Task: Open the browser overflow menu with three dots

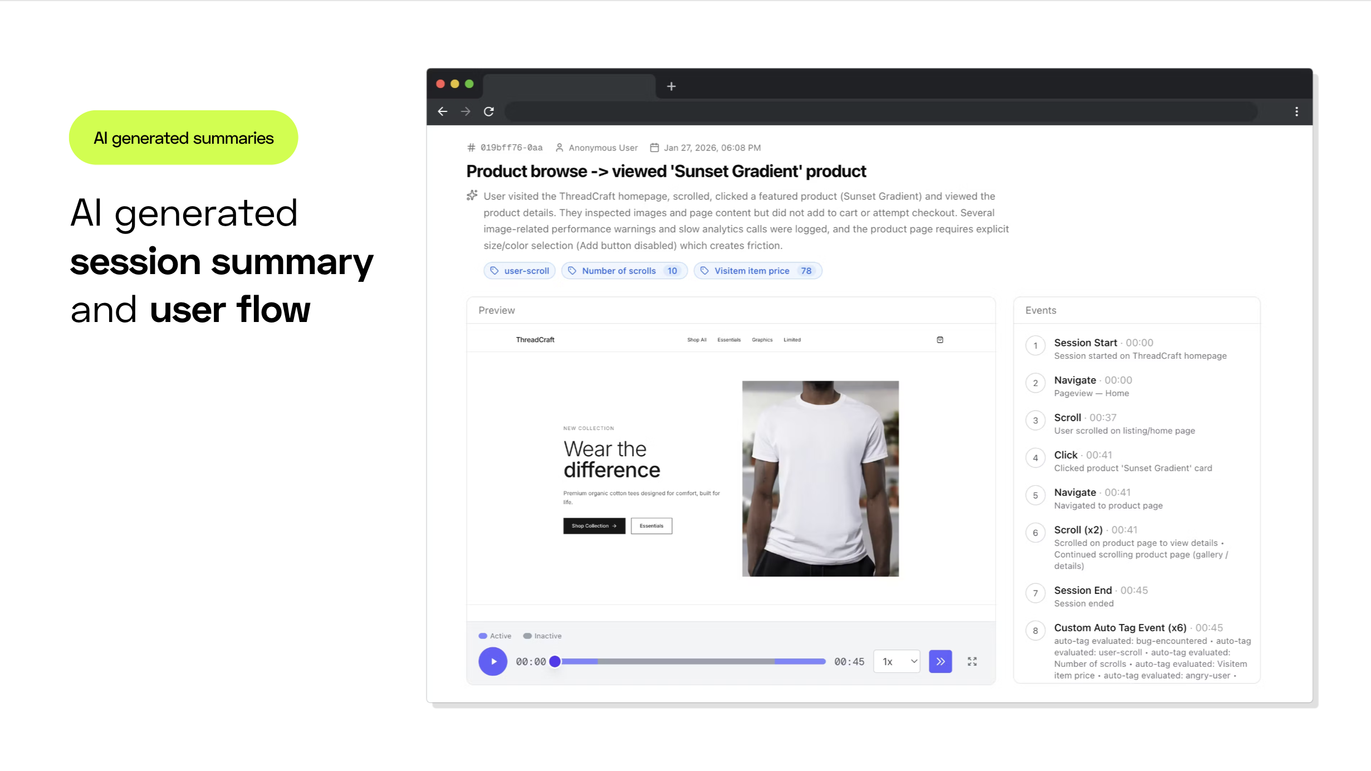Action: pos(1297,111)
